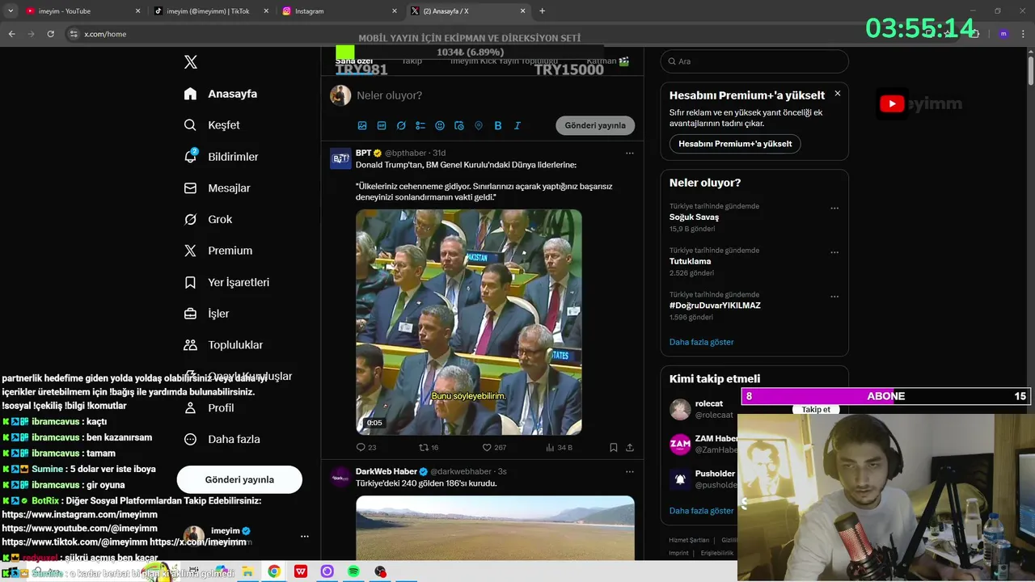Viewport: 1035px width, 582px height.
Task: Open Soğuk Savaş trend
Action: click(694, 217)
